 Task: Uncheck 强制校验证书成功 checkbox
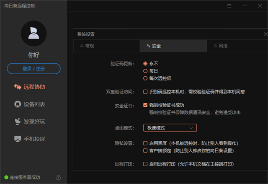[x=145, y=105]
